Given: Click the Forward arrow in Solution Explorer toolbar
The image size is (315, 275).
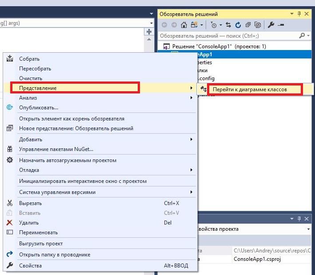Looking at the screenshot, I should point(174,25).
